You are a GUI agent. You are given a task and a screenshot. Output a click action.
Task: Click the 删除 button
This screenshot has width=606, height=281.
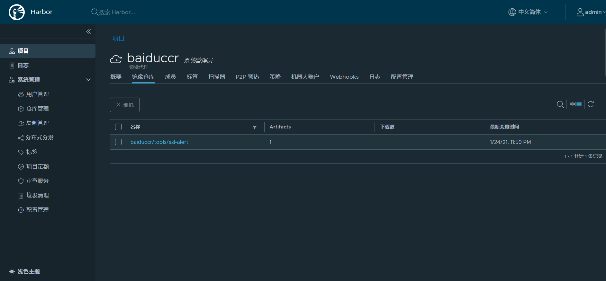[125, 105]
